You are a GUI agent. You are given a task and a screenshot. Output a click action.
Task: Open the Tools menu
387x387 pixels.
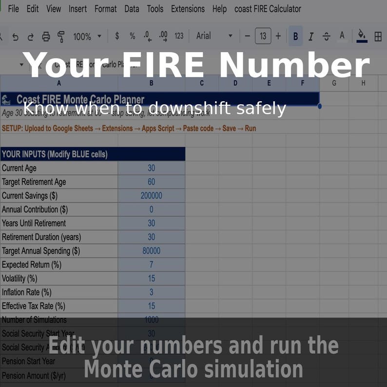click(x=155, y=9)
